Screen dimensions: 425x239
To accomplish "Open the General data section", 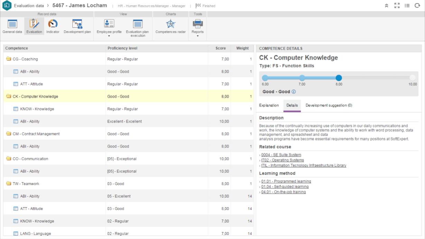I will [12, 27].
